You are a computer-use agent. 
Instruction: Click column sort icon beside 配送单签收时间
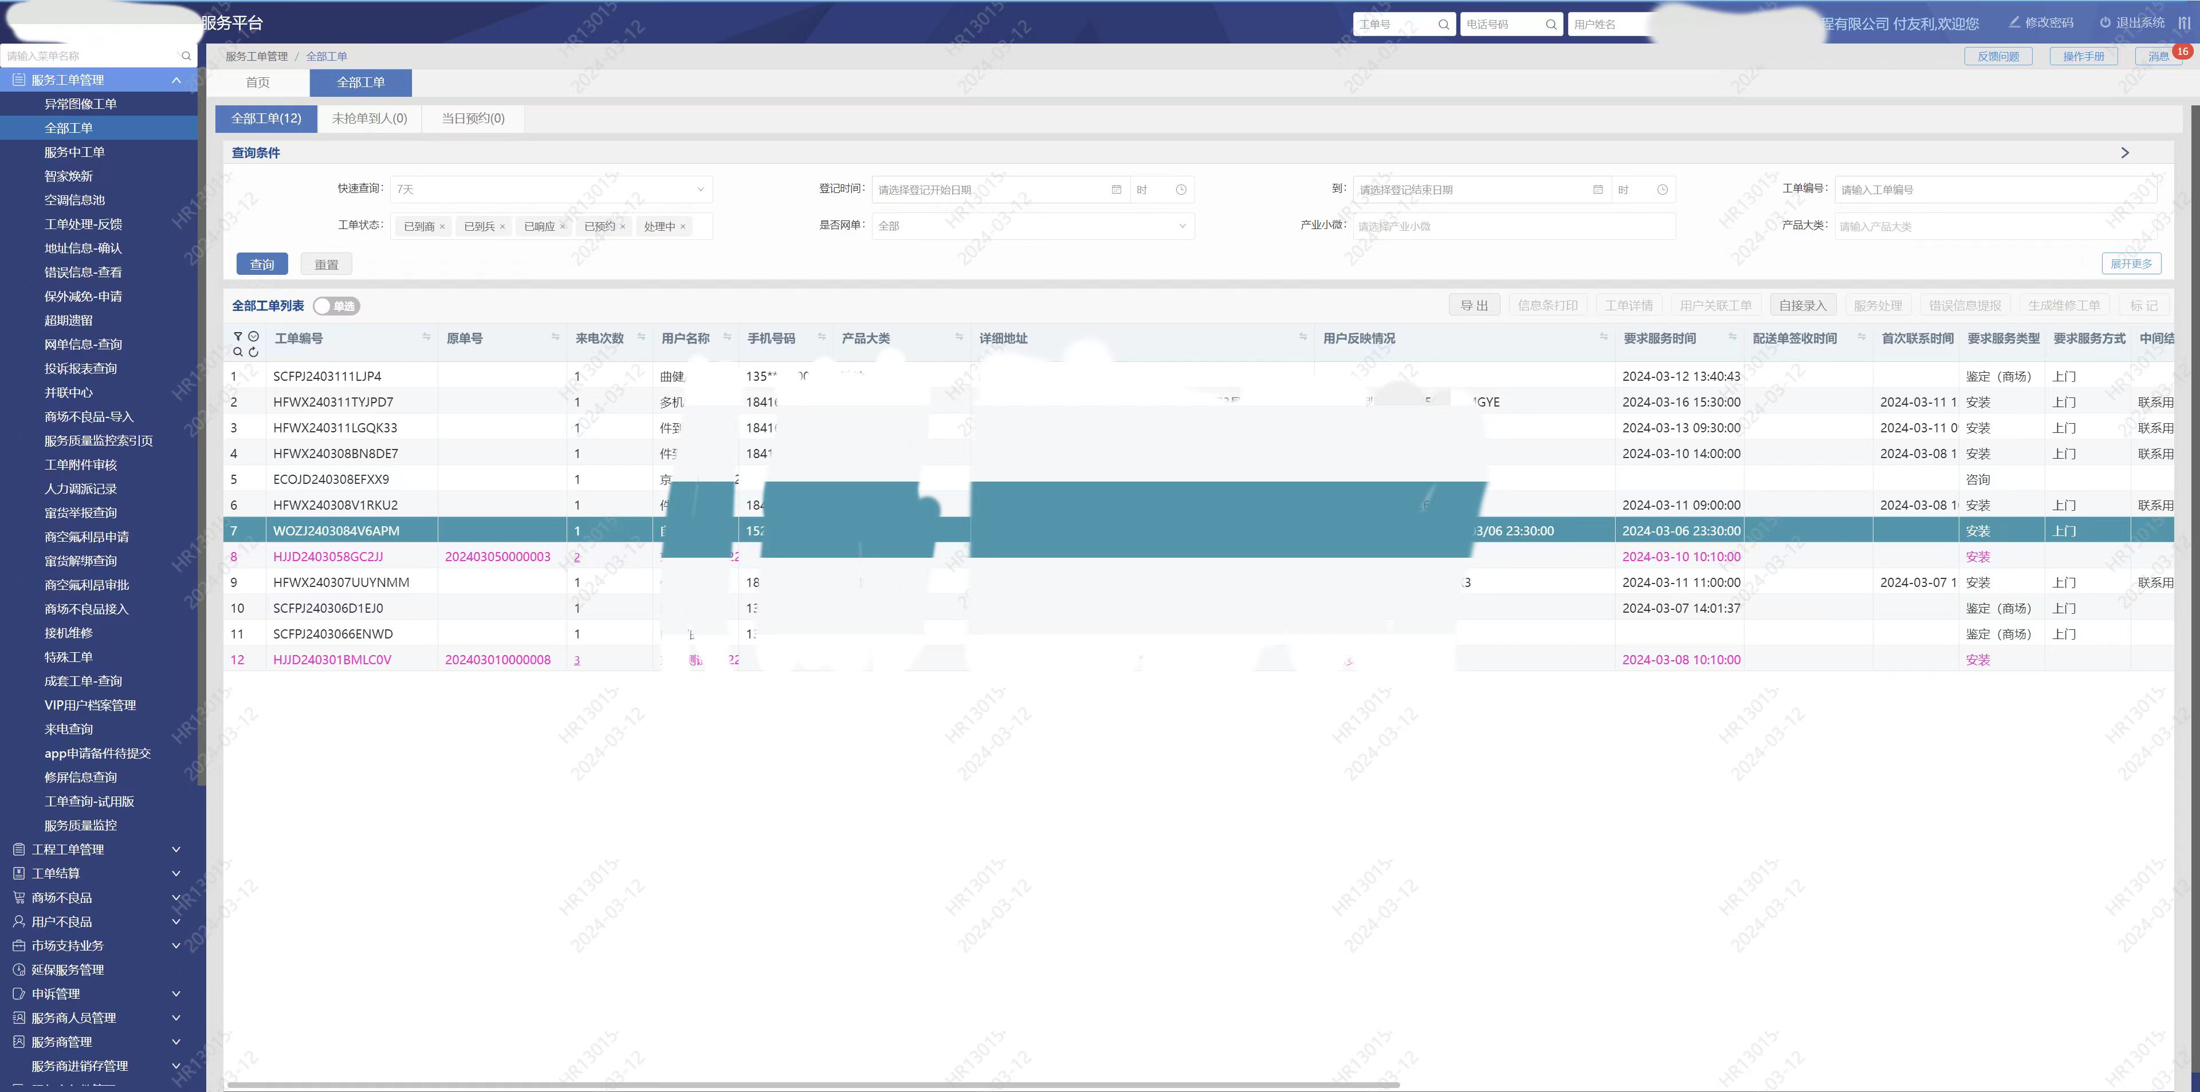click(1862, 337)
